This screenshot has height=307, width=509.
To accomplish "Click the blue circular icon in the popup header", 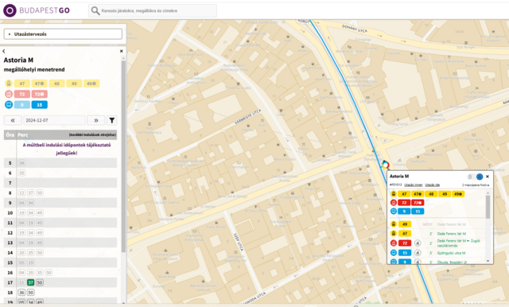I will coord(480,177).
